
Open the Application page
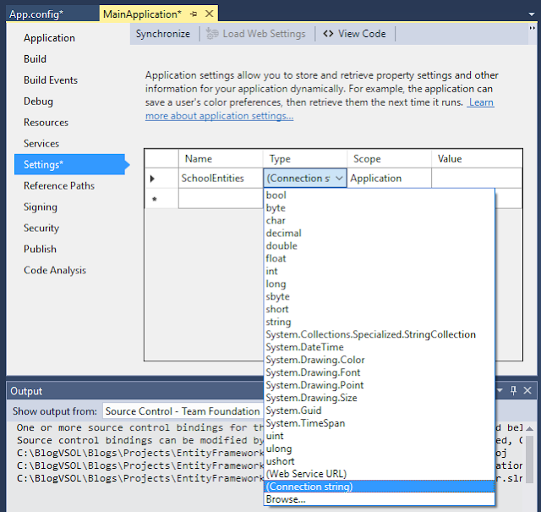pyautogui.click(x=49, y=38)
